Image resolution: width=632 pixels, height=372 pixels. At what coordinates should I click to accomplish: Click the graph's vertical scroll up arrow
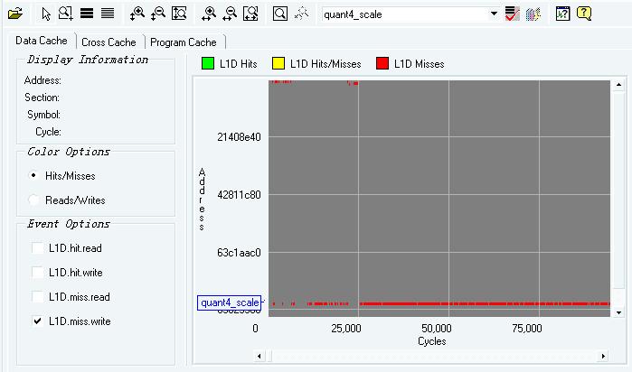click(x=618, y=85)
